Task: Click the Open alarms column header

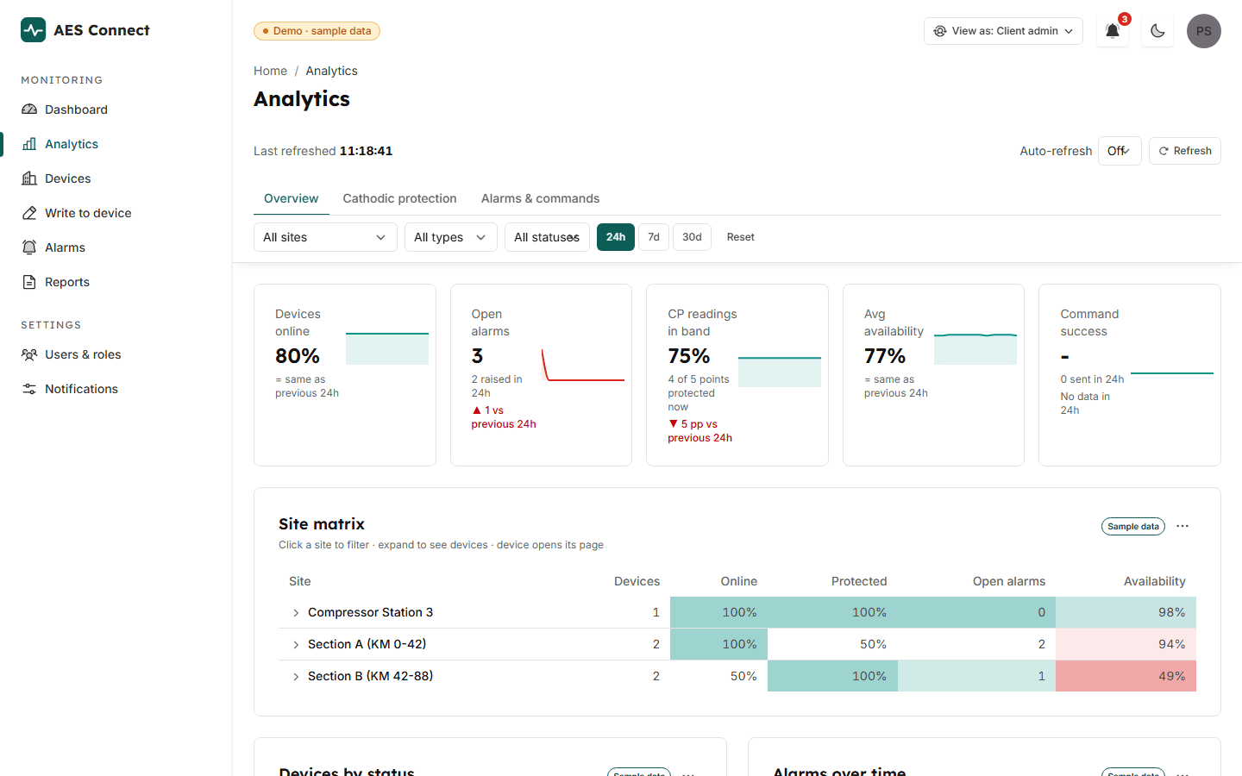Action: [x=1009, y=581]
